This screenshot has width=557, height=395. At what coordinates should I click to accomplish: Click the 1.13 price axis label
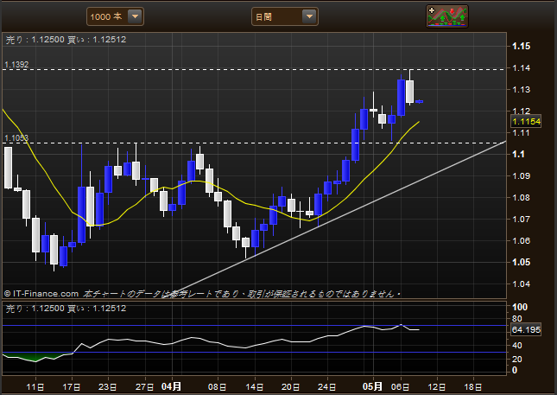click(521, 89)
